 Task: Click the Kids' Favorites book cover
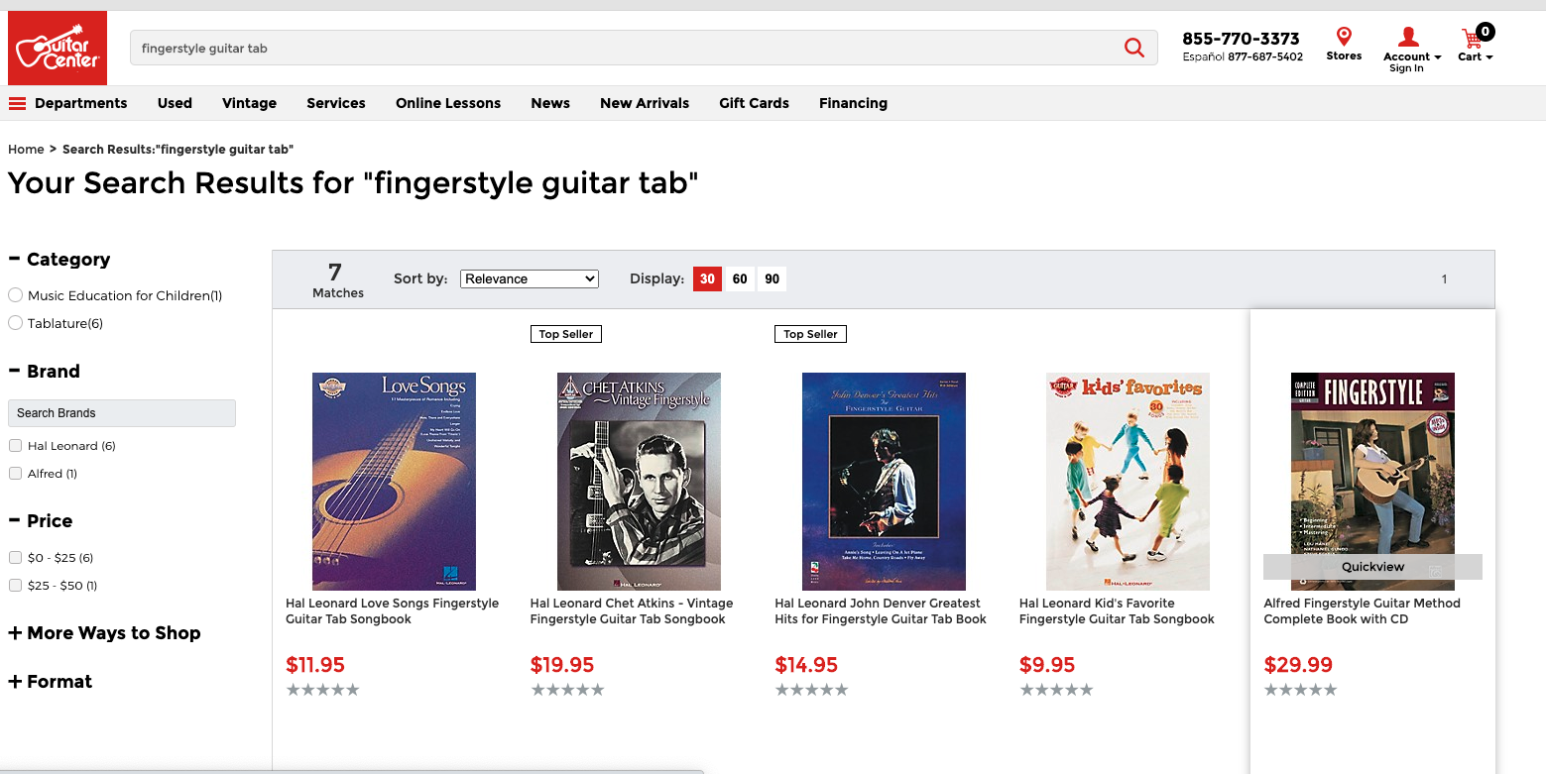[1128, 482]
